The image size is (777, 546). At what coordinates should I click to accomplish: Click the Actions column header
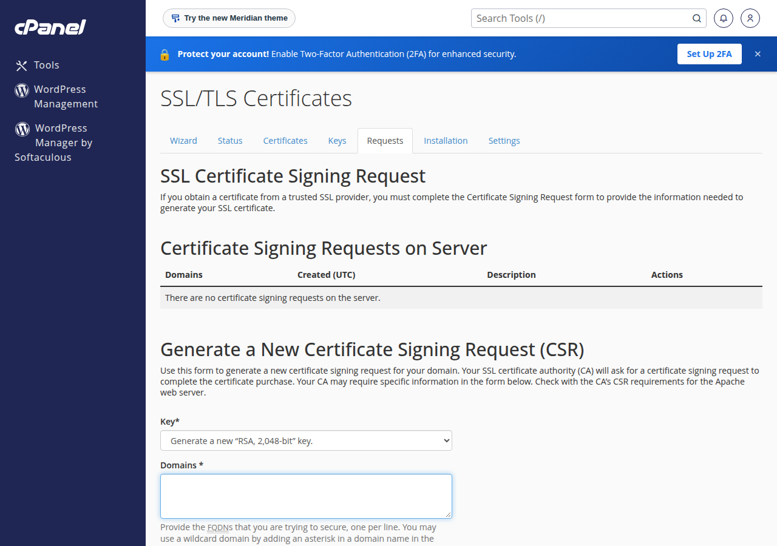point(667,275)
